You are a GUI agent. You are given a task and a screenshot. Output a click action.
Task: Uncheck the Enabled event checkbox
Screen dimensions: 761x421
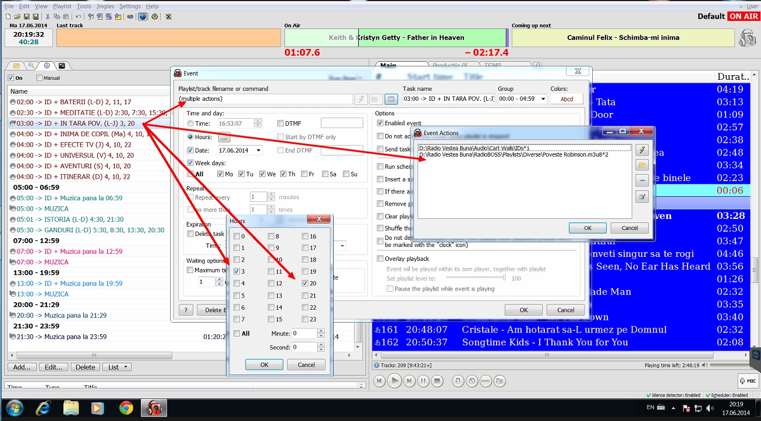click(380, 123)
